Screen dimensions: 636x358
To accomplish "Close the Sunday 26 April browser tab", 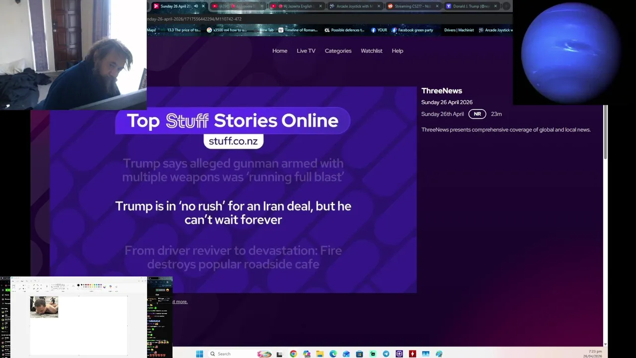I will pos(203,6).
